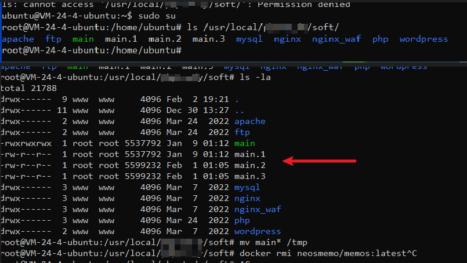Click 'wordpress' directory in ls -la listing
This screenshot has width=467, height=263.
pyautogui.click(x=258, y=232)
